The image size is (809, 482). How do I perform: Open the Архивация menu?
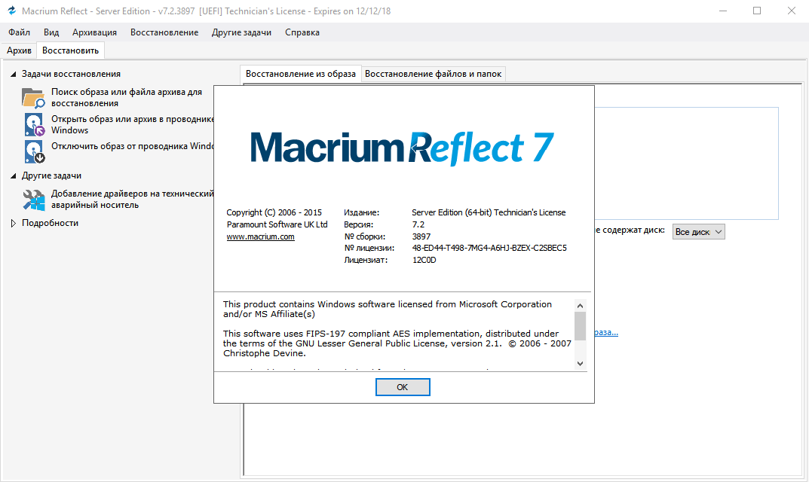point(94,32)
